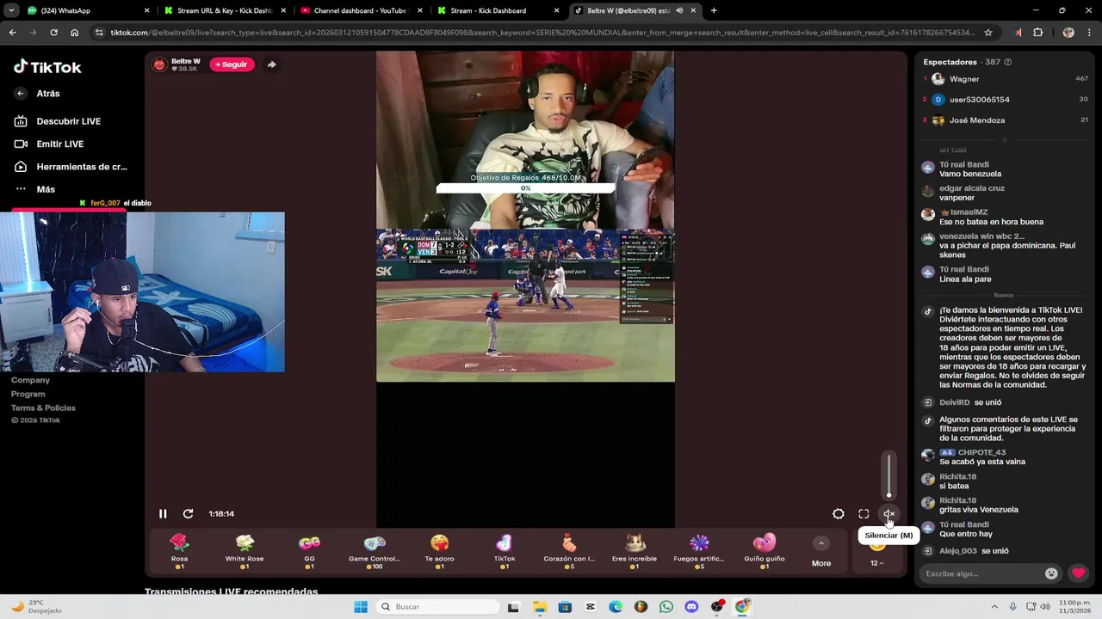Image resolution: width=1102 pixels, height=619 pixels.
Task: Enter fullscreen mode for stream
Action: click(864, 514)
